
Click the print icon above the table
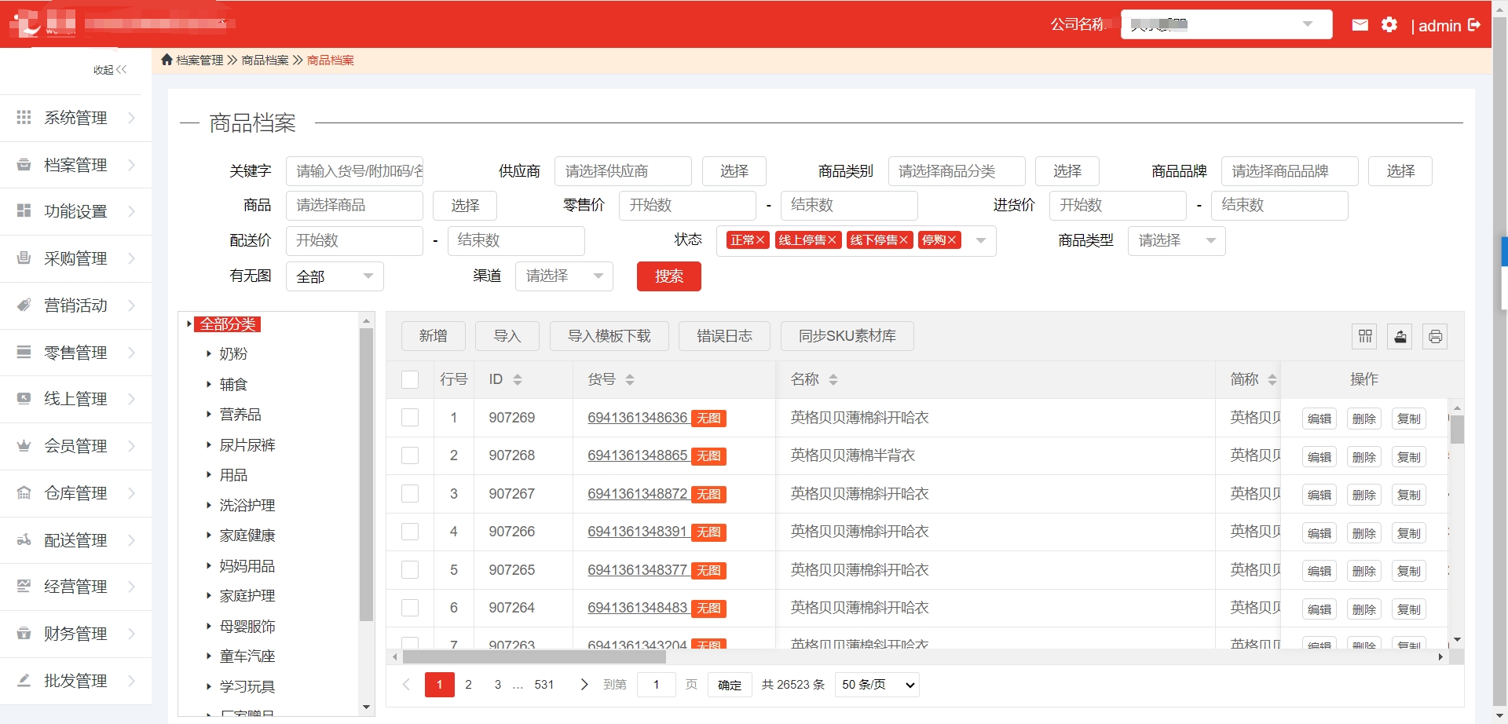coord(1435,336)
